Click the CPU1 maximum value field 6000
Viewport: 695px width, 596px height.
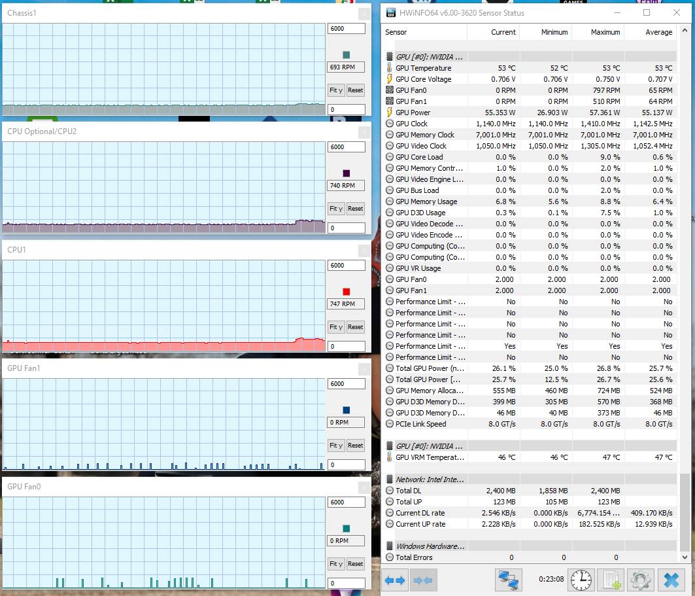[x=346, y=265]
